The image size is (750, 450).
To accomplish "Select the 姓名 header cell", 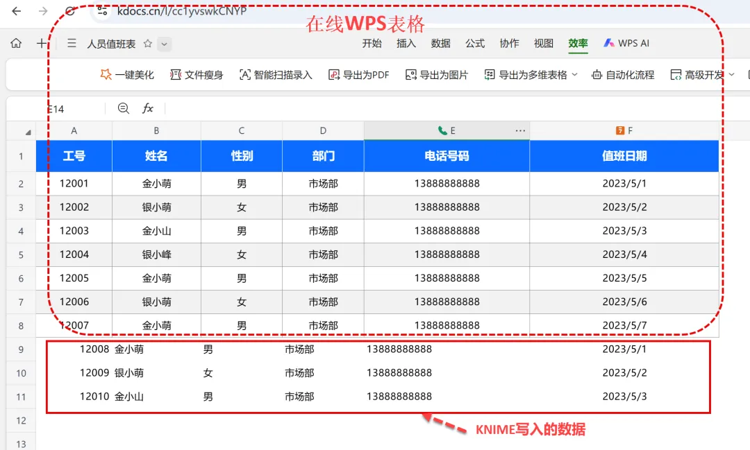I will [x=156, y=156].
